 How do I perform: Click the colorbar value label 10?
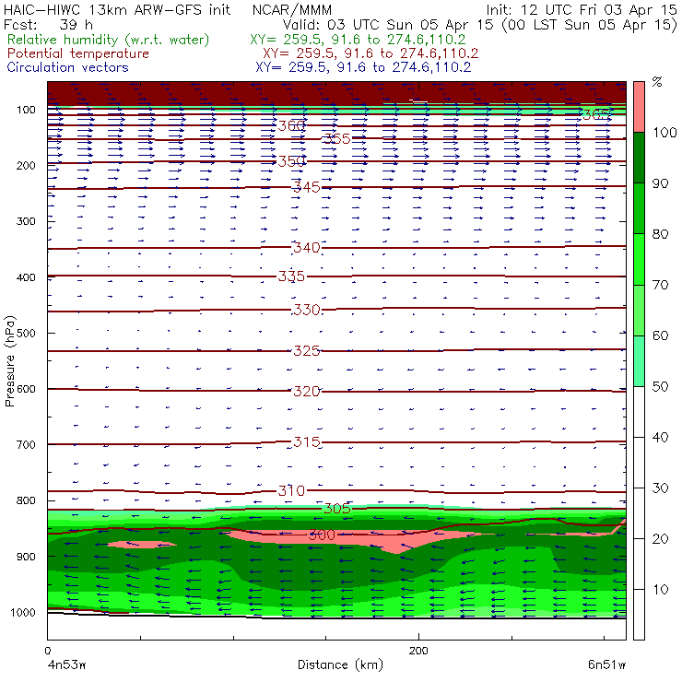[x=660, y=590]
